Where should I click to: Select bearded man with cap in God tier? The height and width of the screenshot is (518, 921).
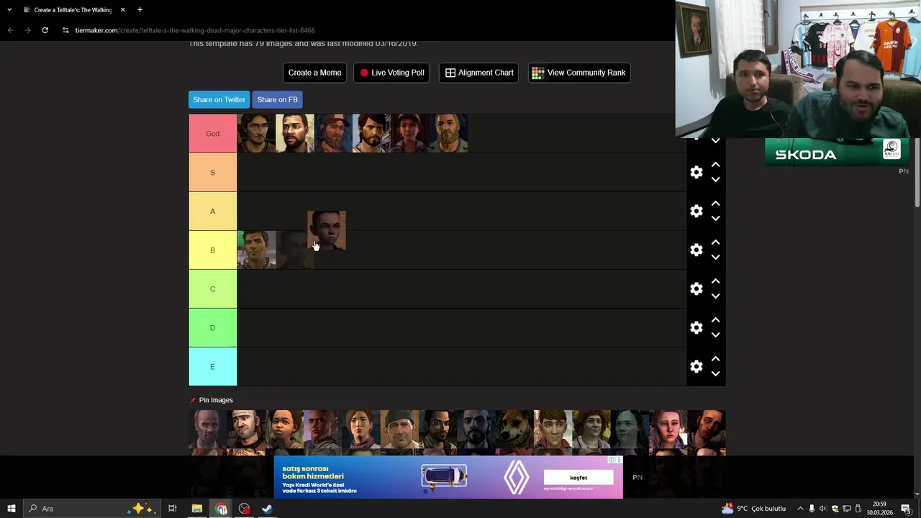pyautogui.click(x=333, y=134)
